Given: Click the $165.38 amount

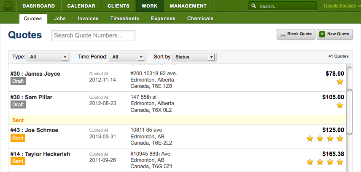Looking at the screenshot, I should coord(333,154).
